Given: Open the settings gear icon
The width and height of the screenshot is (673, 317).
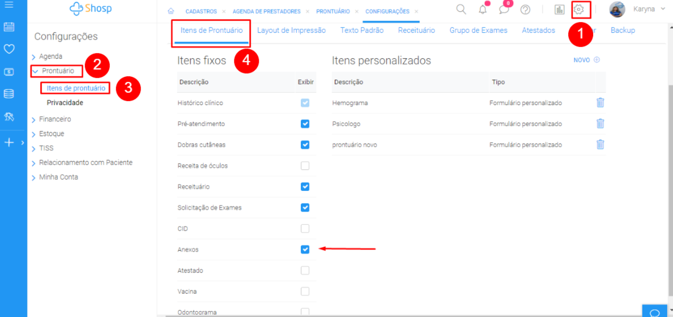Looking at the screenshot, I should click(x=579, y=10).
